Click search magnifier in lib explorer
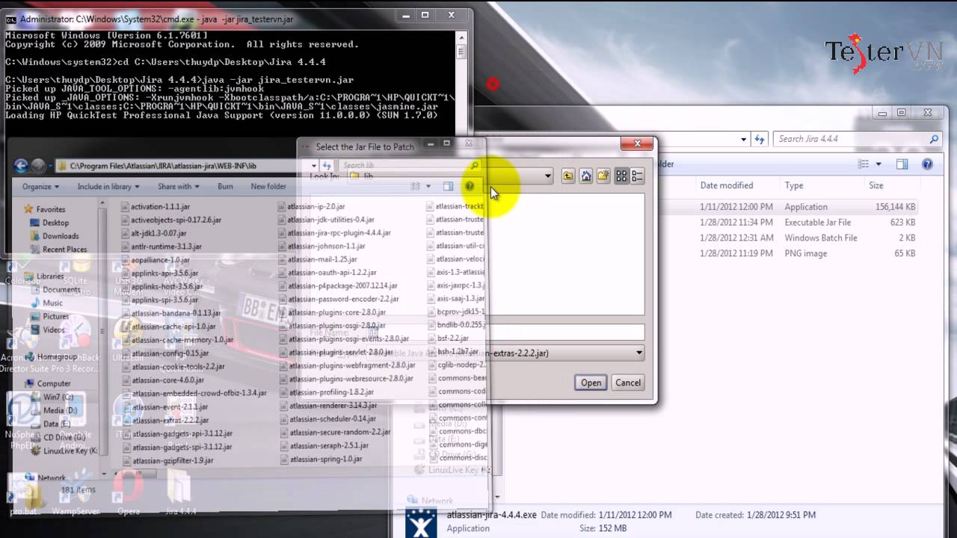Viewport: 957px width, 538px height. [475, 166]
